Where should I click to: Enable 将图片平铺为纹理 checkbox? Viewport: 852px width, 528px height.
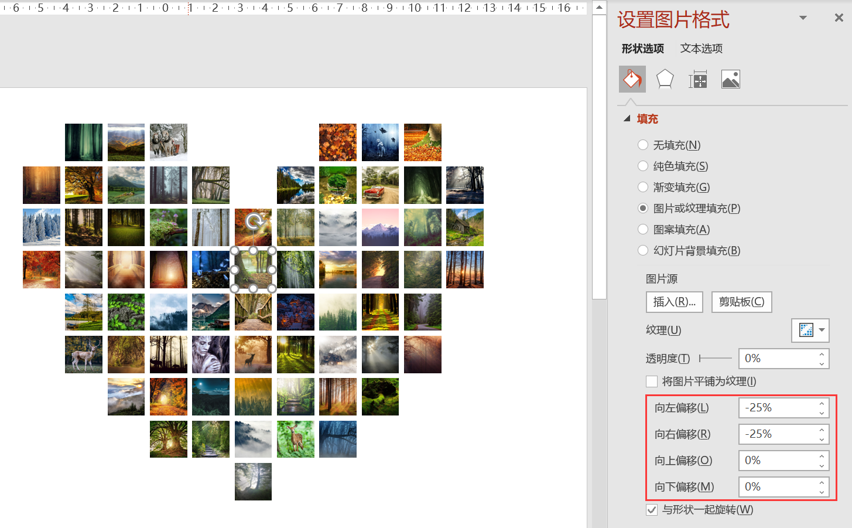coord(652,381)
